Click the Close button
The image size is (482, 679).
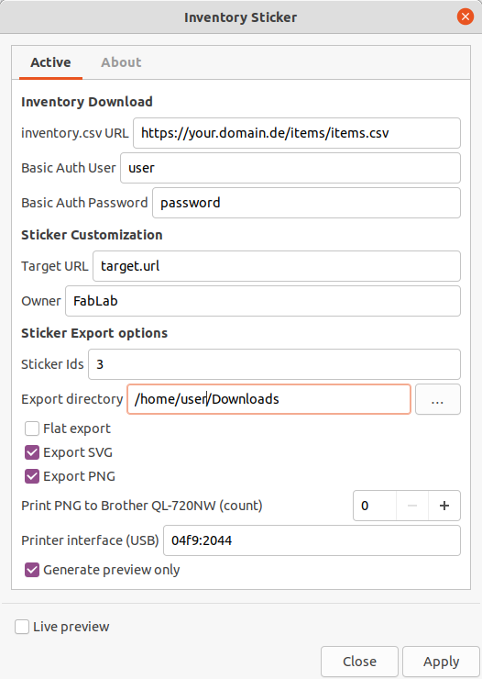(x=359, y=662)
